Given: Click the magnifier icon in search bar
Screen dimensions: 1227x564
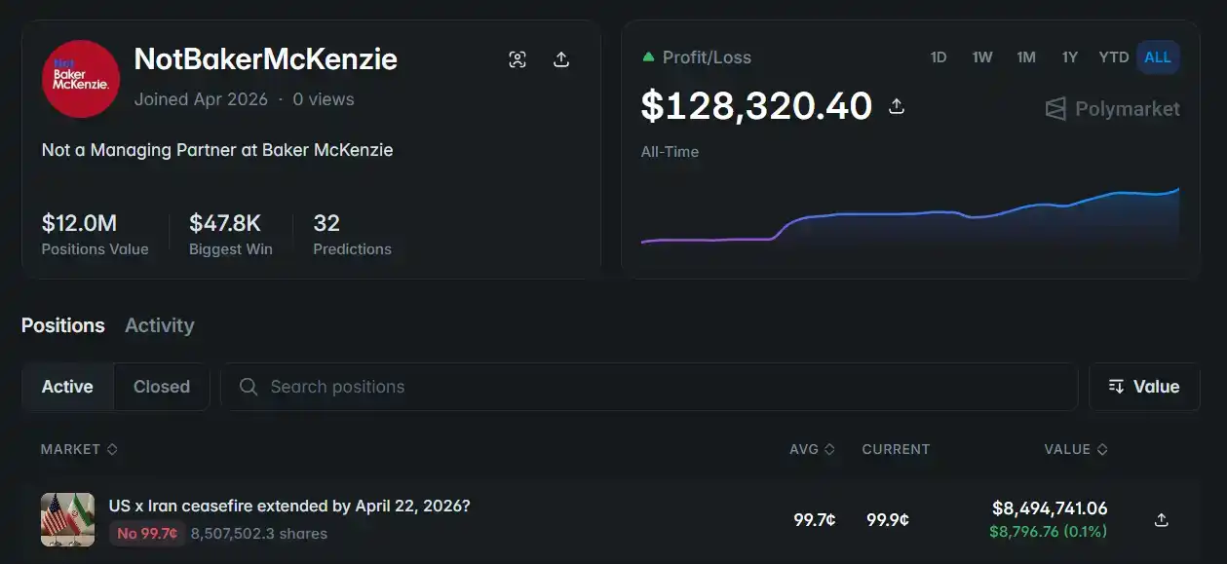Looking at the screenshot, I should click(x=249, y=387).
